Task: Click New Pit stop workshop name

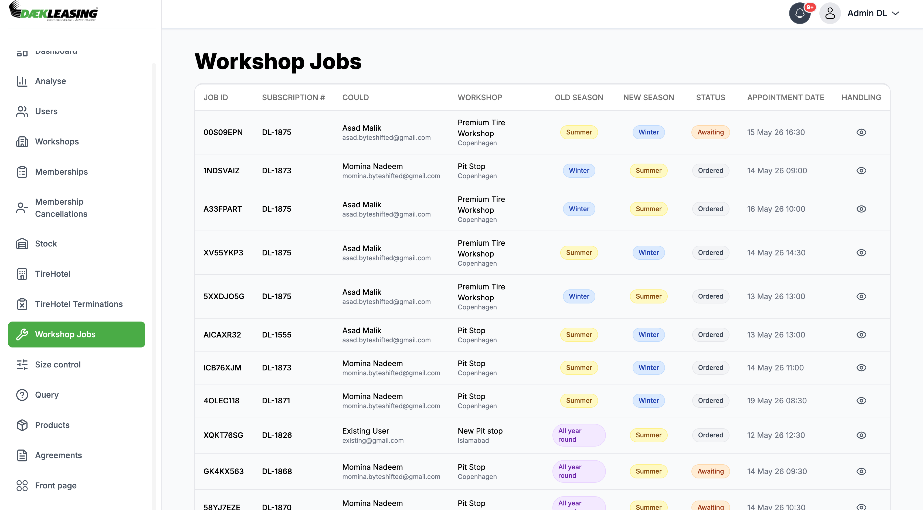Action: point(480,431)
